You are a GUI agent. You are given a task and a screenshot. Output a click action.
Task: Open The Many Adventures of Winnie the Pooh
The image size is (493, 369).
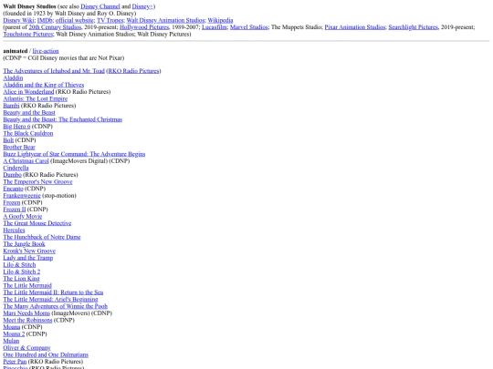point(56,306)
